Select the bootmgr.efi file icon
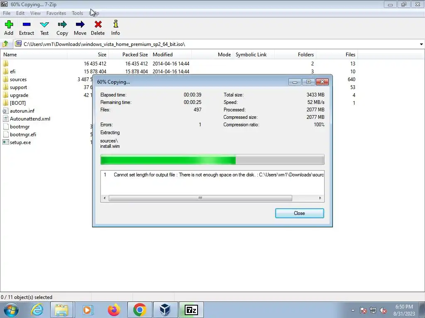 (5, 134)
